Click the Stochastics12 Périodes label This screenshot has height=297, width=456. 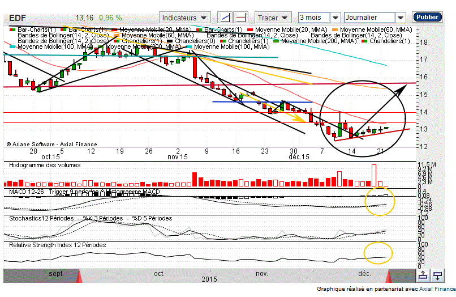pos(41,218)
